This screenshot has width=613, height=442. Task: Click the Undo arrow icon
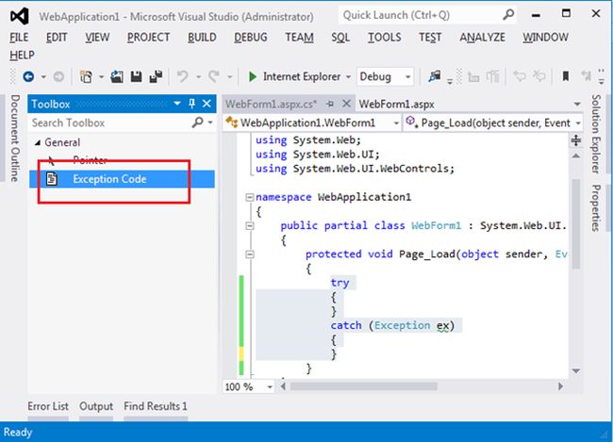(x=184, y=76)
